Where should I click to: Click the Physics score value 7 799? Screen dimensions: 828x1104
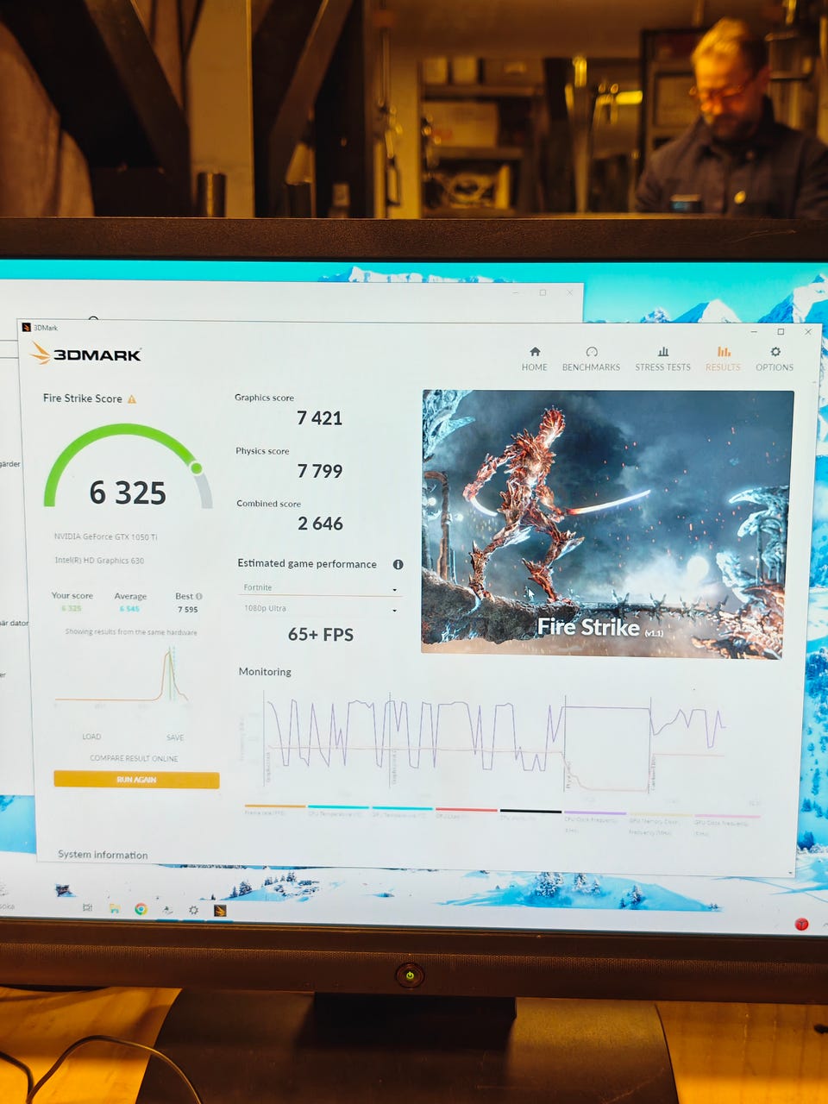[320, 471]
